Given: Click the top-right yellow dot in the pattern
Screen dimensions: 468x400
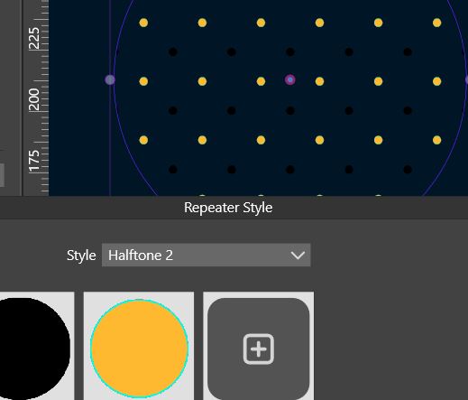Looking at the screenshot, I should (436, 23).
